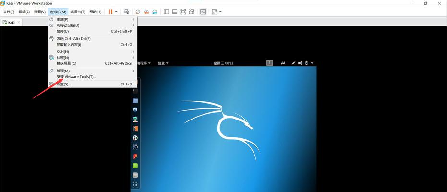Click the red F icon in Kali dock
447x192 pixels.
click(135, 156)
